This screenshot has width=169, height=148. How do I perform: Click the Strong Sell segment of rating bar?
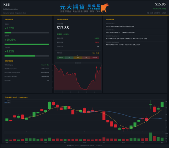pyautogui.click(x=95, y=58)
